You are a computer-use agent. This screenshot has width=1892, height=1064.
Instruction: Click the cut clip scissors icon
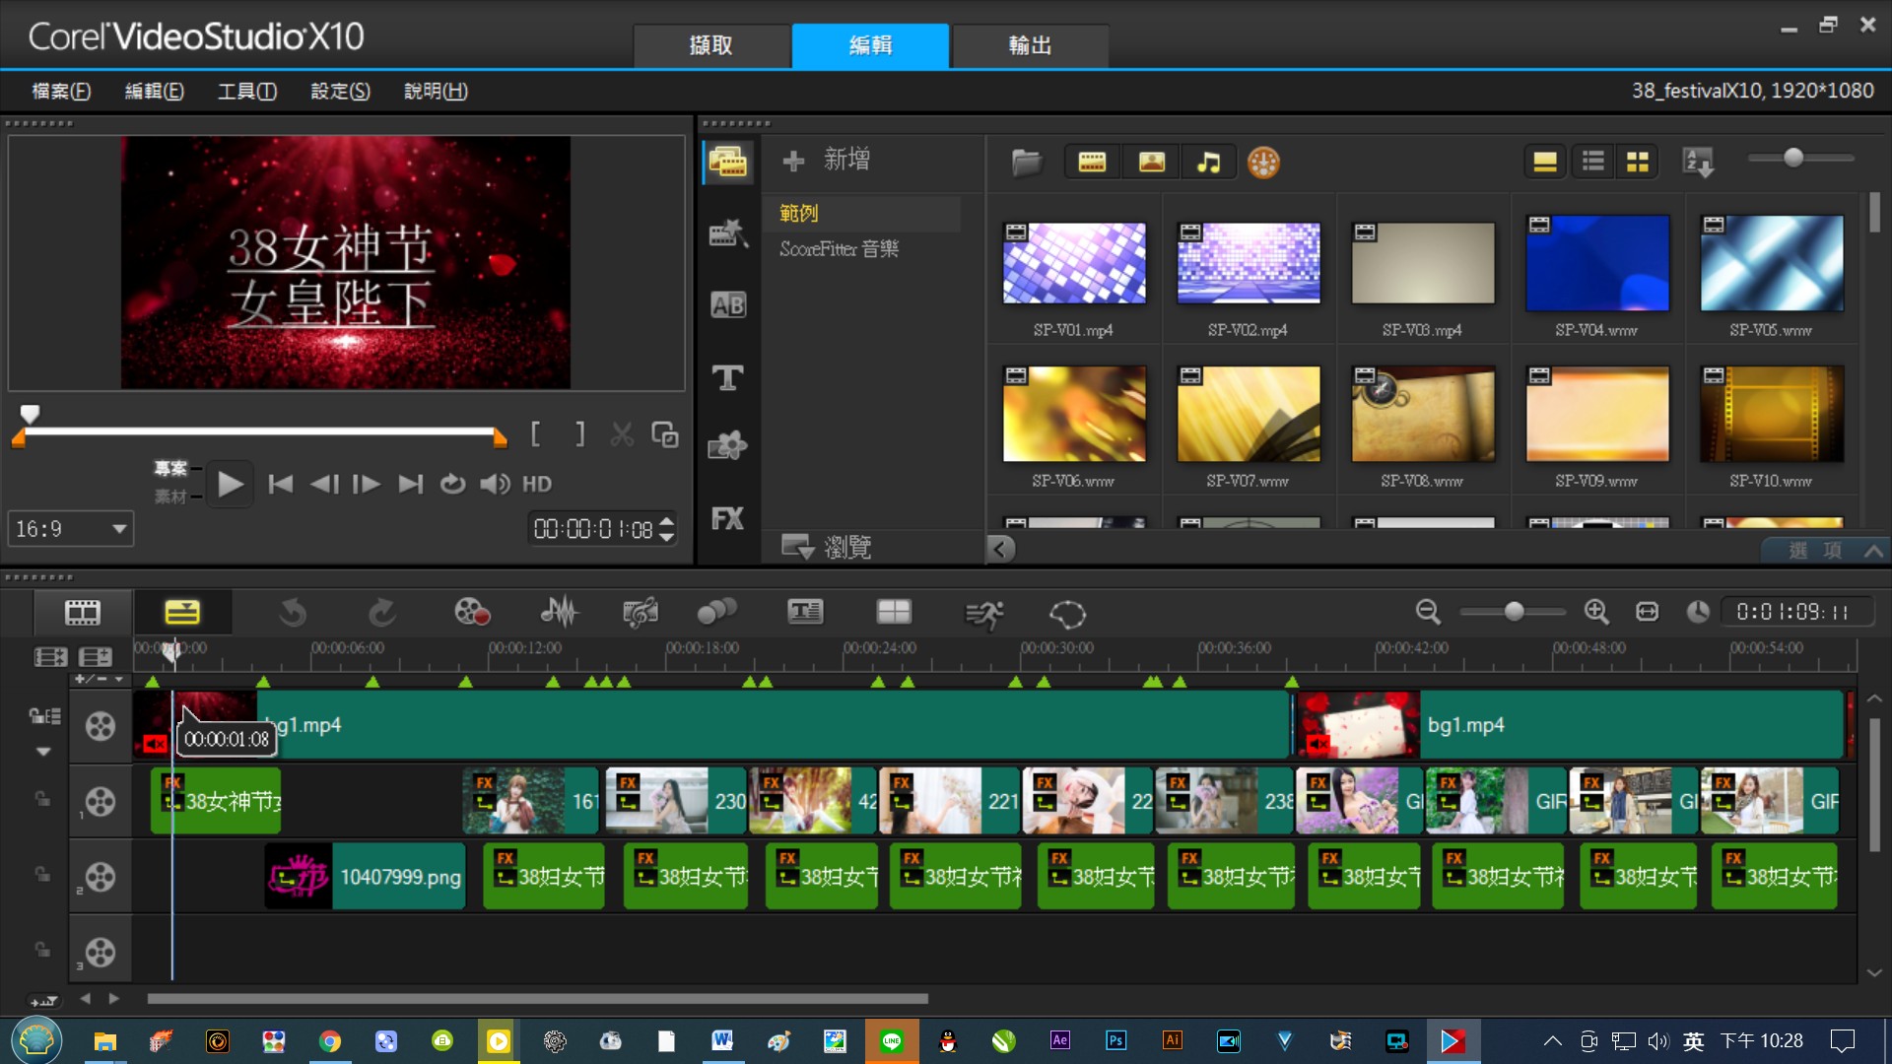622,434
